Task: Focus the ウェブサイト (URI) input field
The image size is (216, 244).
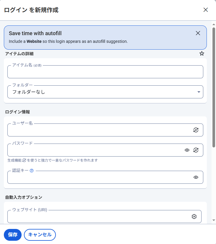Action: tap(99, 217)
